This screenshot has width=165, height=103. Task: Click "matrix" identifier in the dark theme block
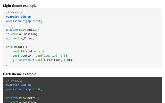[x=33, y=98]
